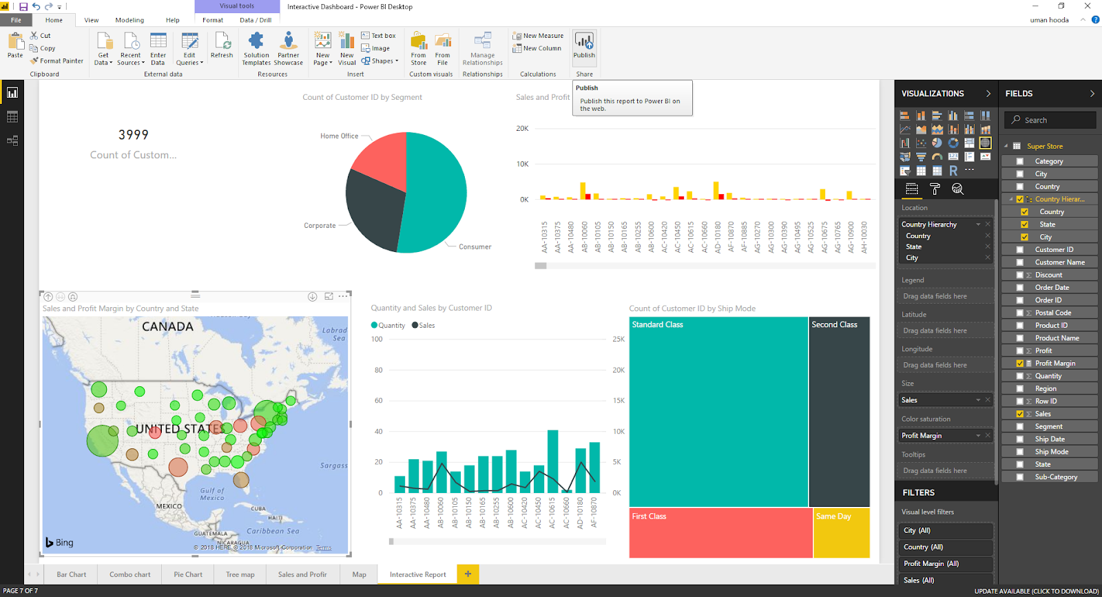Open the Recent Sources dropdown
Screen dimensions: 1102x597
click(x=130, y=49)
